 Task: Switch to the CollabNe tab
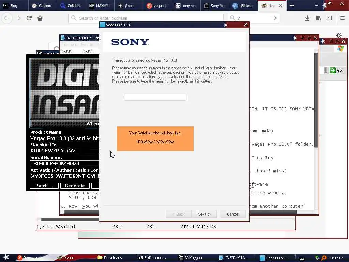[x=71, y=5]
